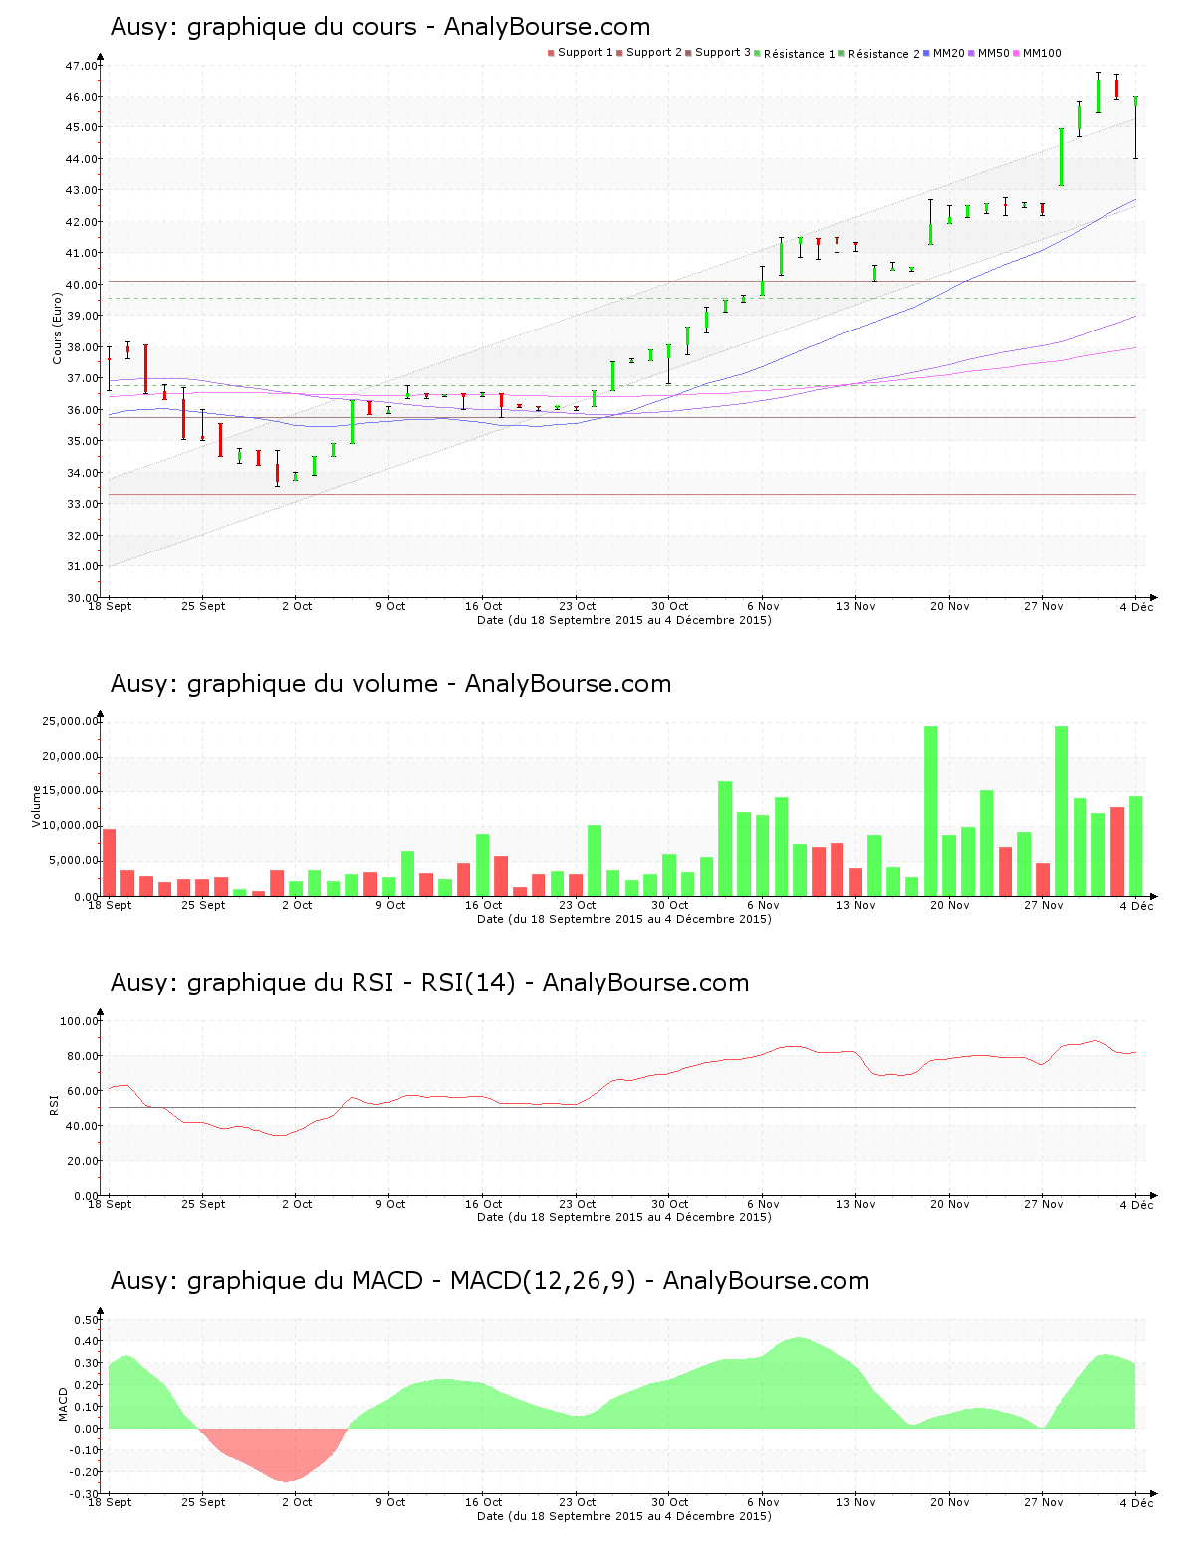Select the Résistance 2 legend label

point(884,54)
